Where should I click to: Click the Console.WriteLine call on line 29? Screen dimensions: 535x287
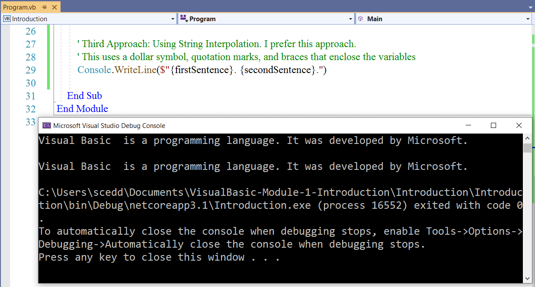[117, 70]
